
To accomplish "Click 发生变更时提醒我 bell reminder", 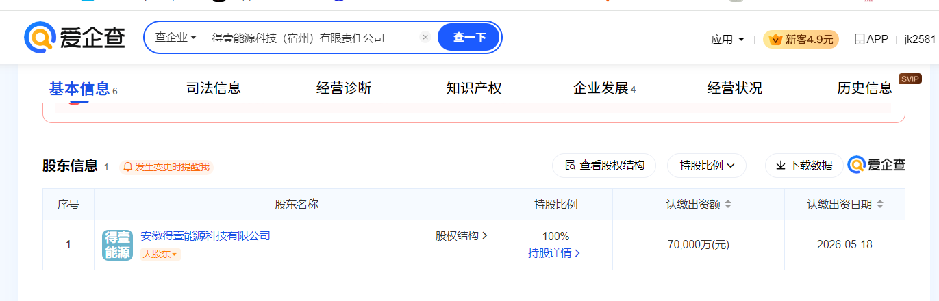I will (x=166, y=167).
